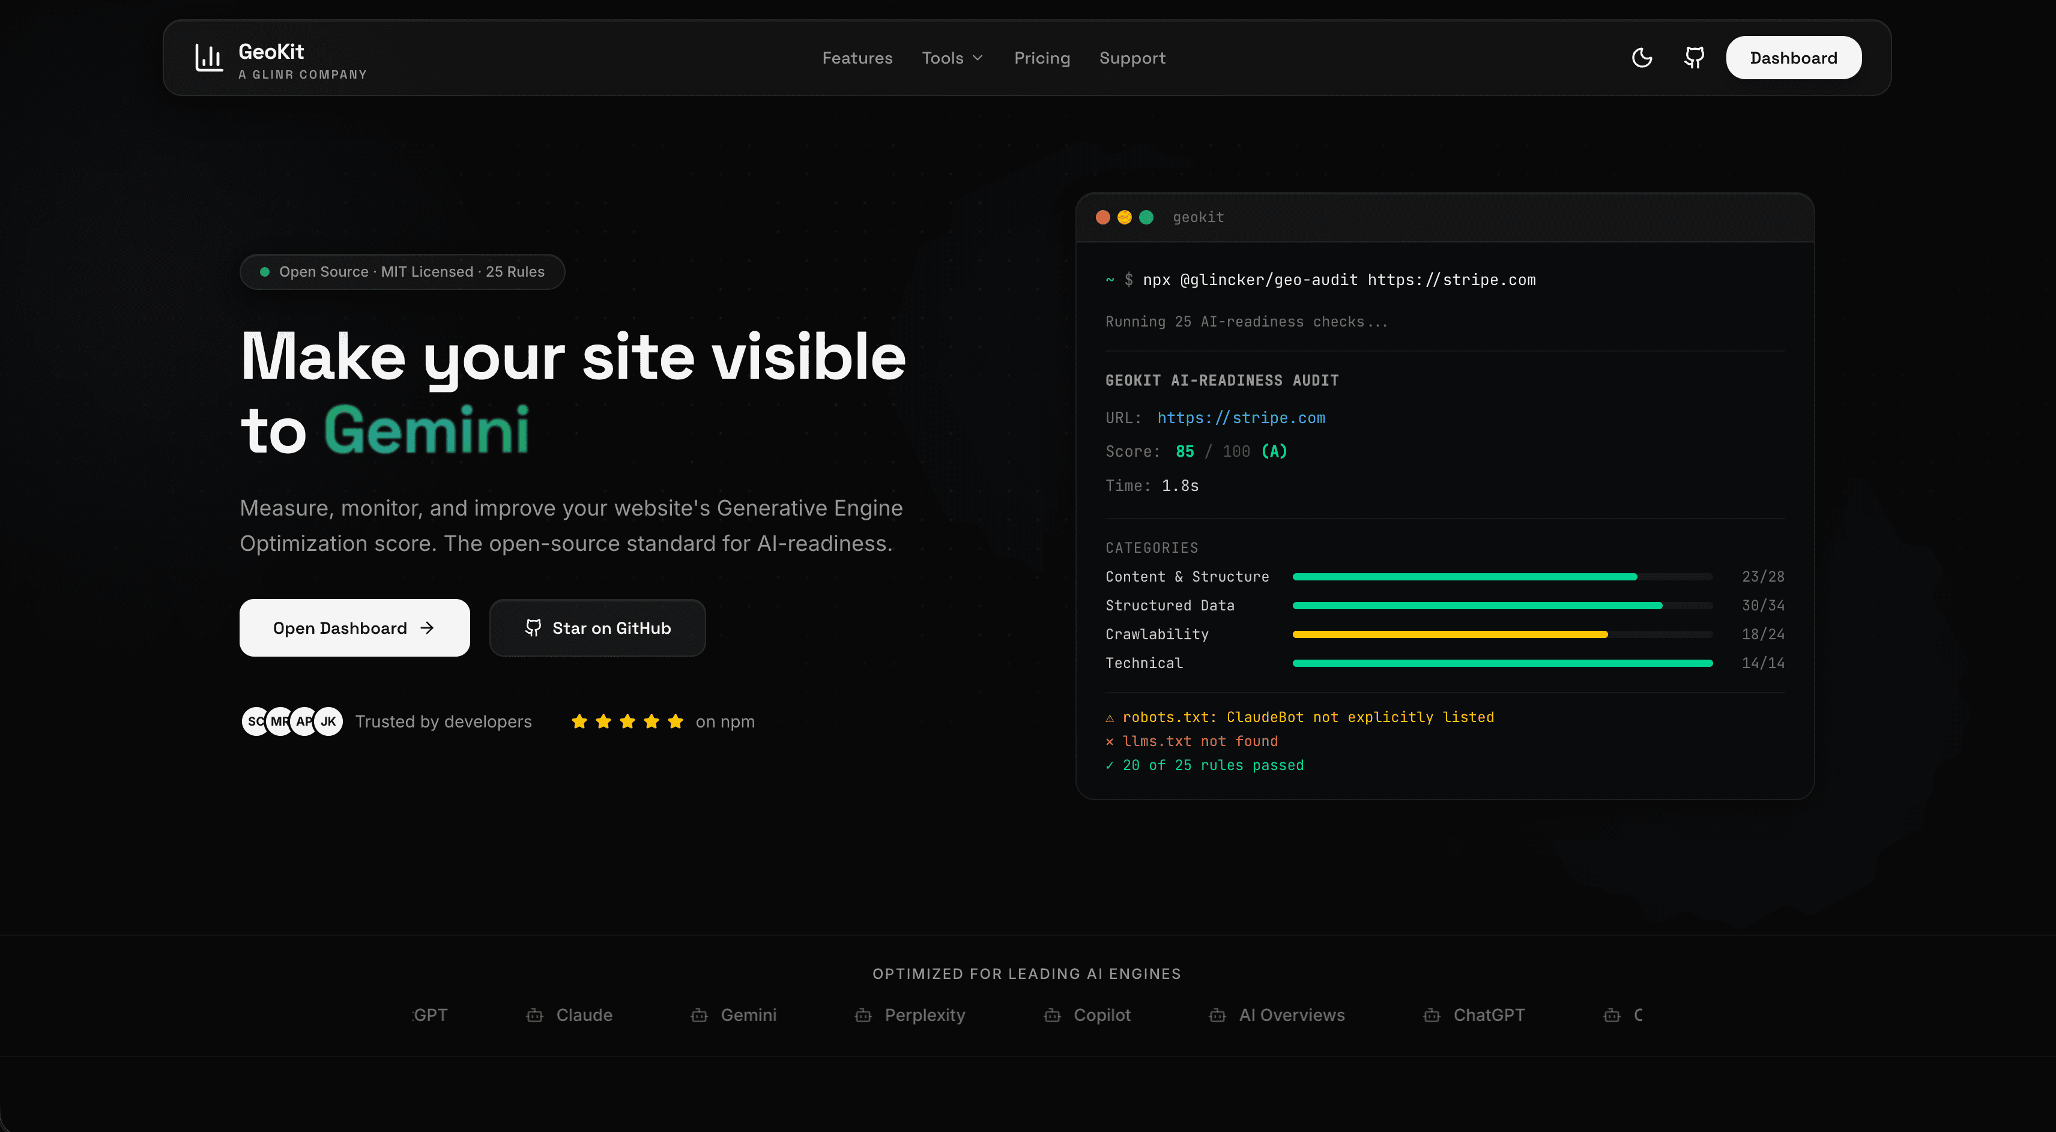Open the Support page
2056x1132 pixels.
pos(1132,58)
